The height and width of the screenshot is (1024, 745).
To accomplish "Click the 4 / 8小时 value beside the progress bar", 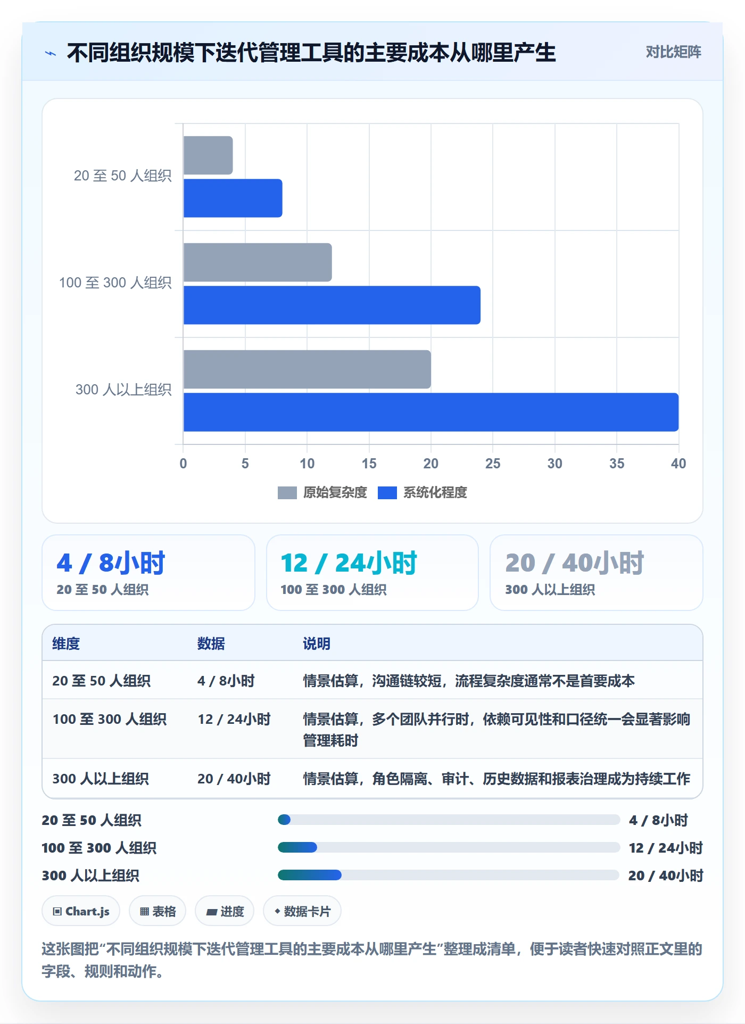I will pyautogui.click(x=658, y=820).
